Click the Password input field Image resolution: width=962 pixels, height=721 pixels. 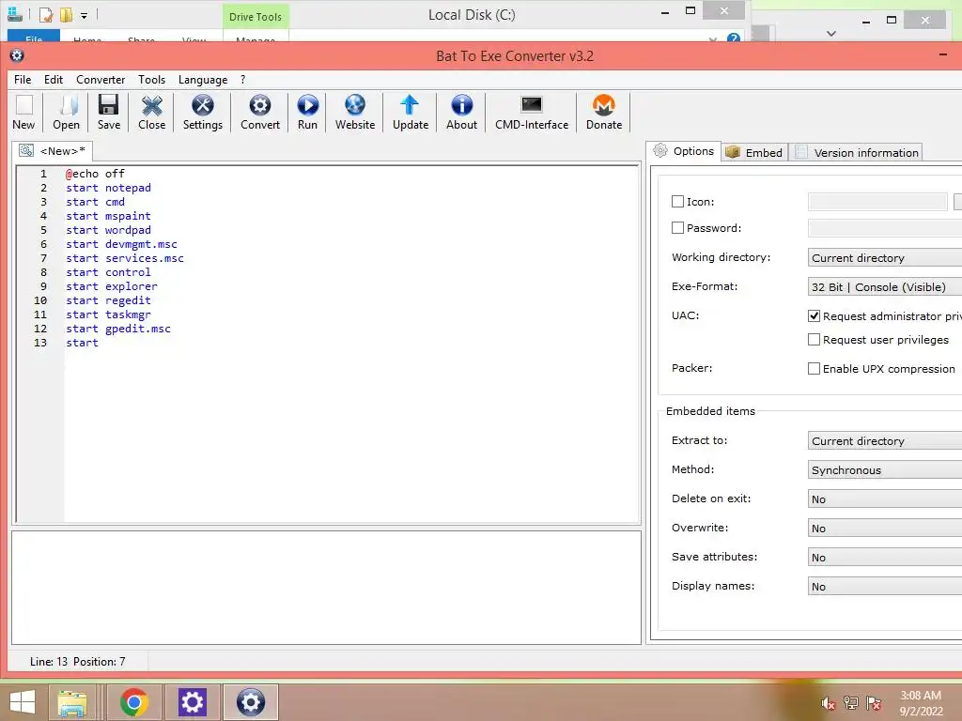coord(885,227)
